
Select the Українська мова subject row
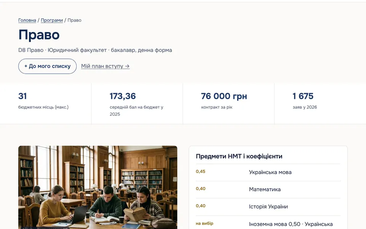(x=268, y=173)
